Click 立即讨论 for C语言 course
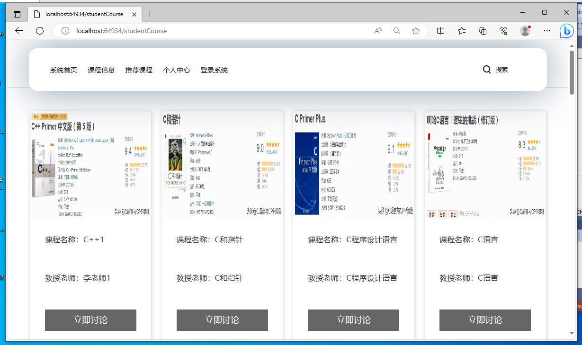Image resolution: width=582 pixels, height=345 pixels. [485, 320]
